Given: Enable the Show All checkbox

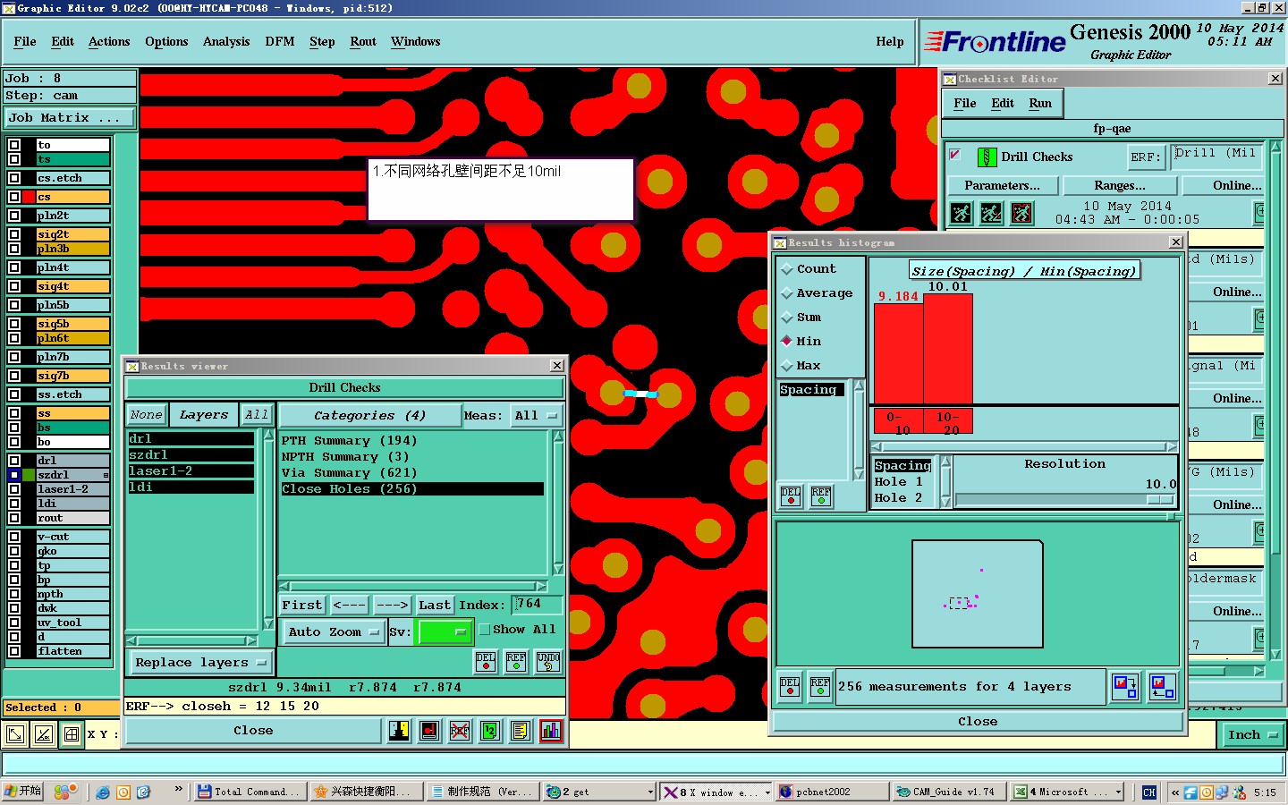Looking at the screenshot, I should 485,630.
